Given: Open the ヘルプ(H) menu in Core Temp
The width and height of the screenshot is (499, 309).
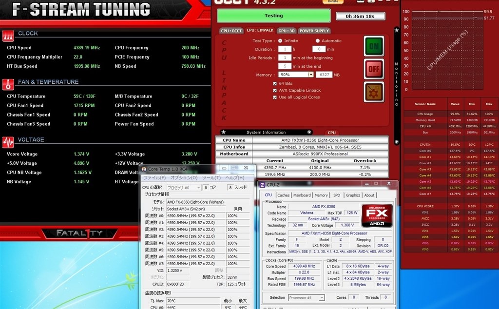Looking at the screenshot, I should click(235, 177).
